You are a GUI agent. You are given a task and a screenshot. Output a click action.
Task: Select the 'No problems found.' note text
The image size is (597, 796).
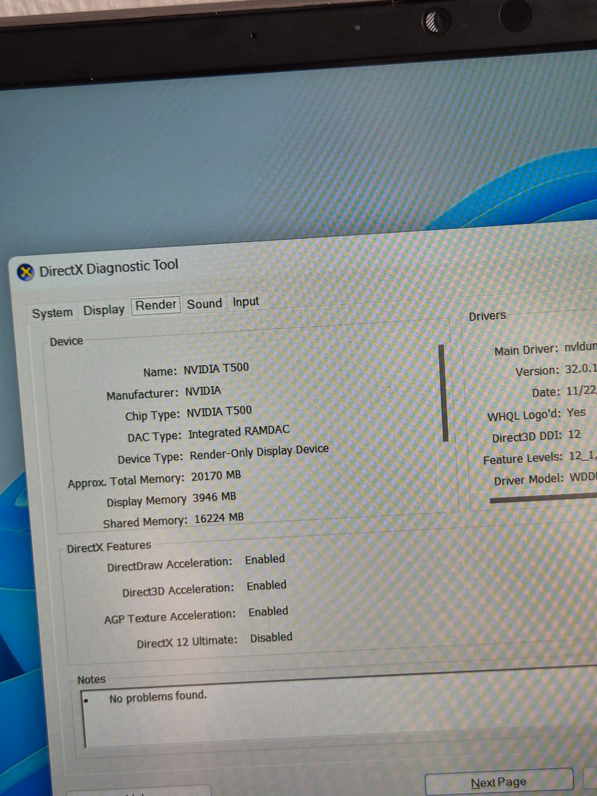coord(158,696)
